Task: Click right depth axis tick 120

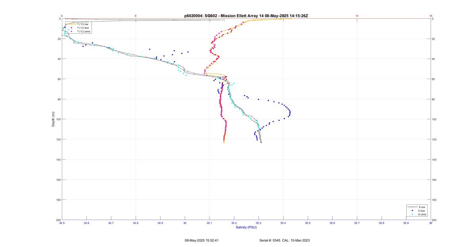Action: 434,139
